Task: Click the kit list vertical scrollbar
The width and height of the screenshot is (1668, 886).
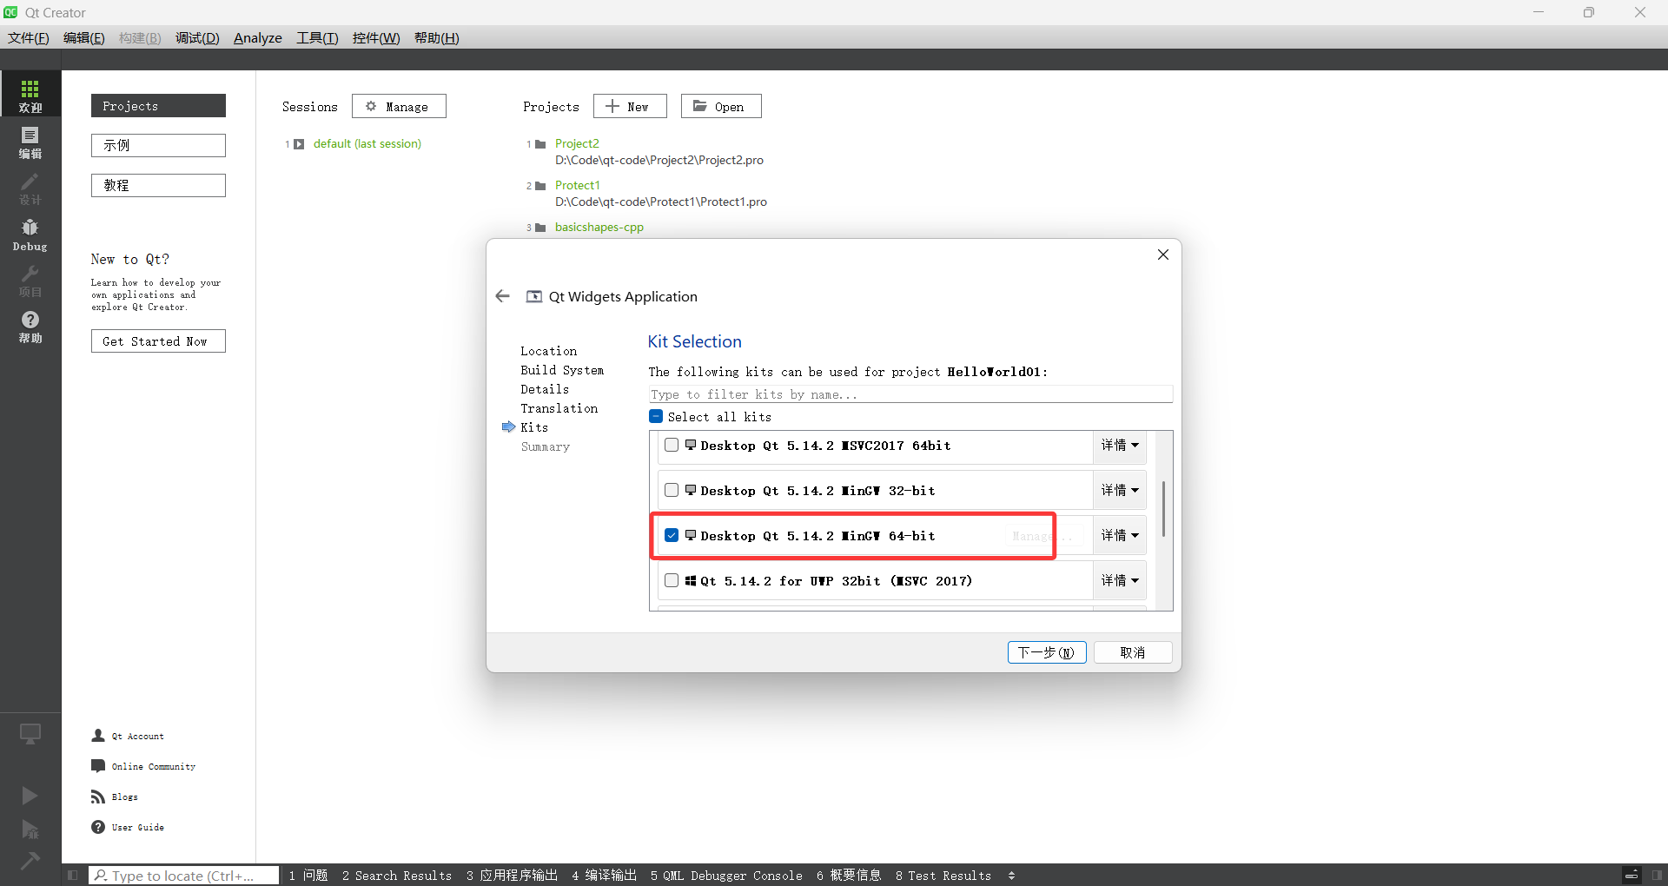Action: coord(1163,509)
